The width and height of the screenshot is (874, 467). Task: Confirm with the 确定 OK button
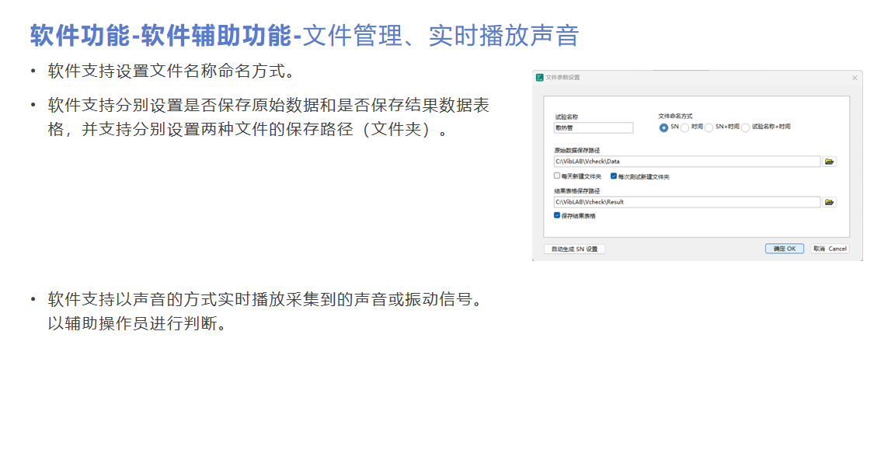[x=784, y=249]
